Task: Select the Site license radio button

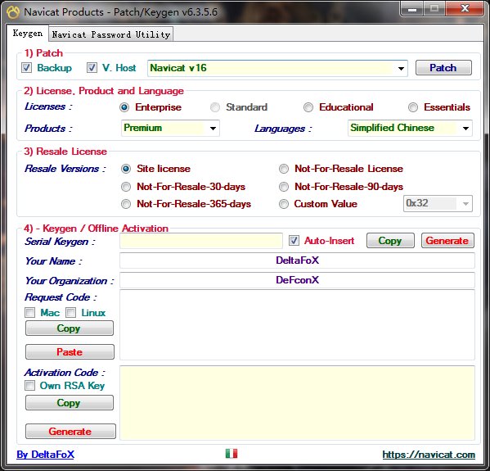Action: [x=126, y=169]
